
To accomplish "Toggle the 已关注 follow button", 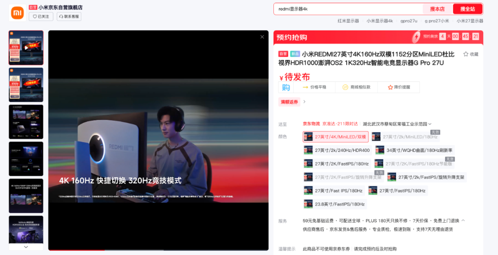I will coord(41,17).
